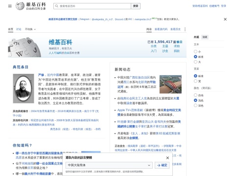Viewport: 235px width, 176px height.
Task: Click the 人人可编辑的自由百科全书 link
Action: tap(64, 53)
